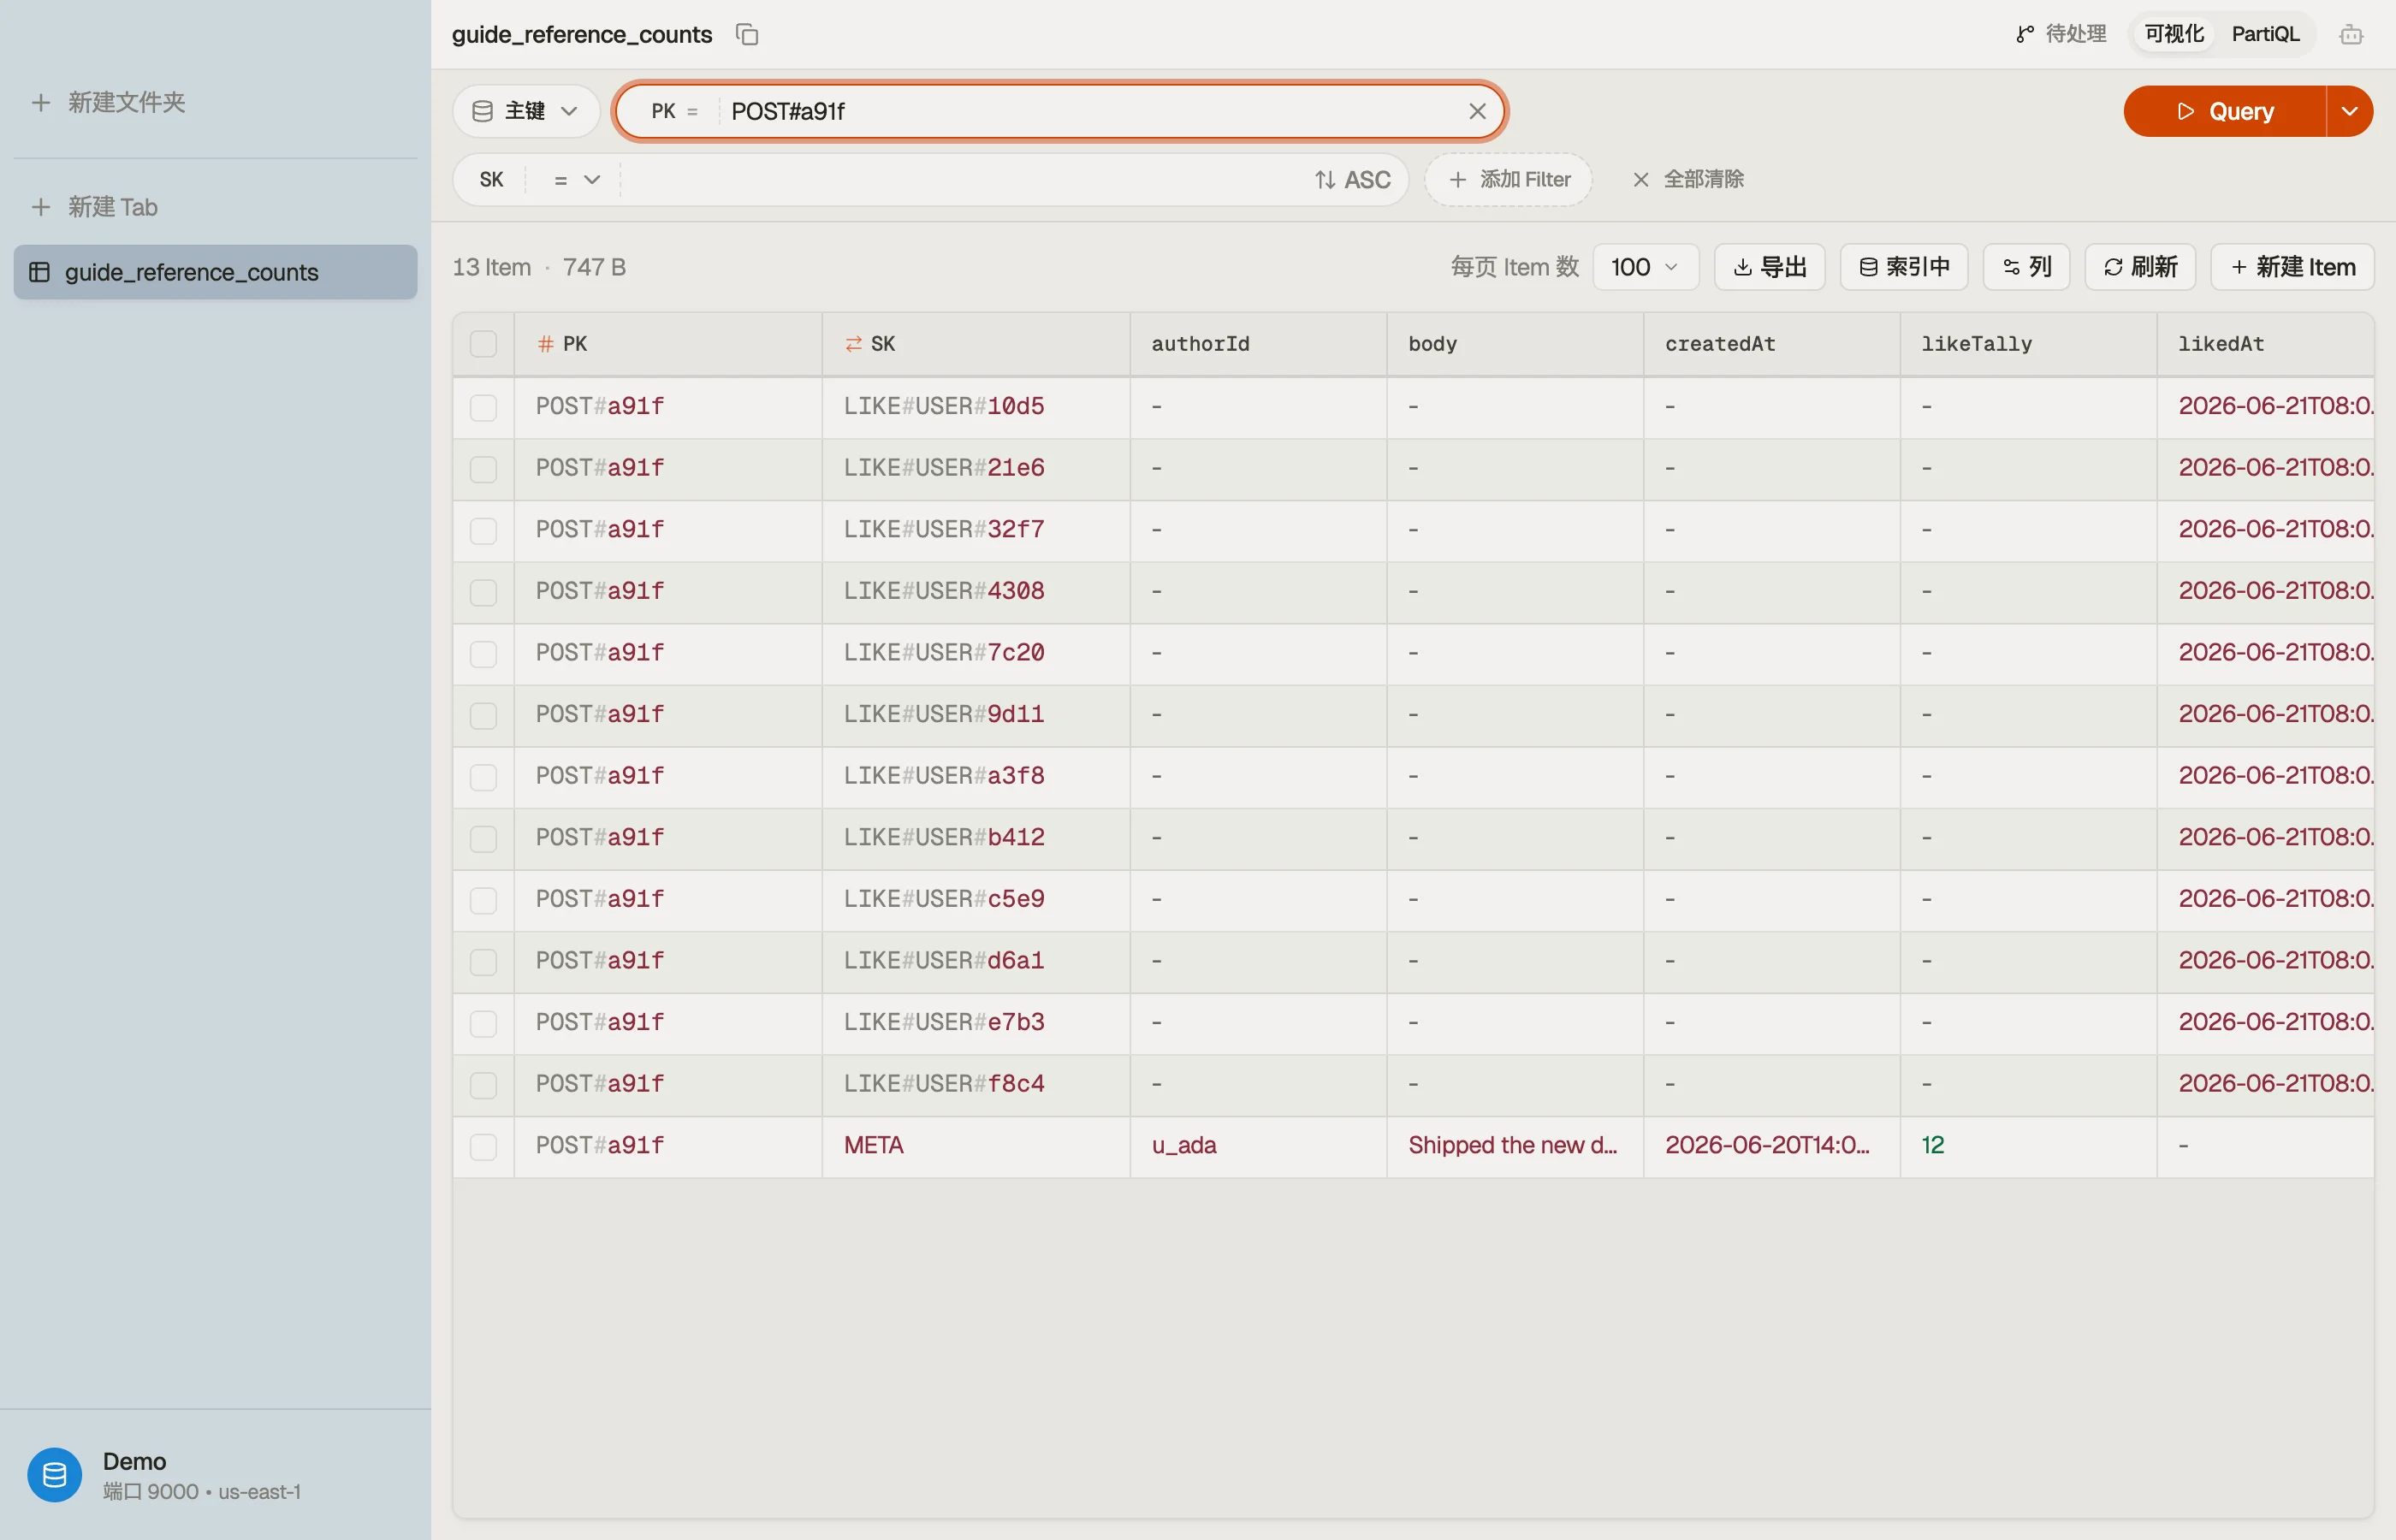
Task: Open the 列 columns settings
Action: (2026, 267)
